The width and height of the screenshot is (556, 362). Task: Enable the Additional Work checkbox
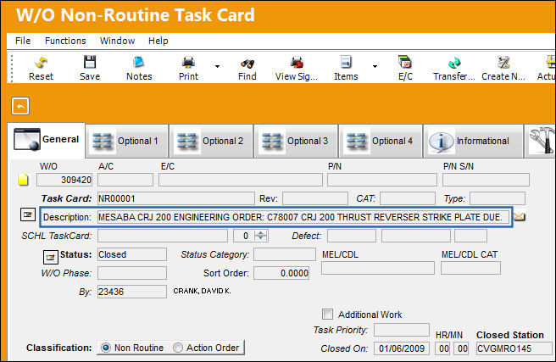pos(327,315)
